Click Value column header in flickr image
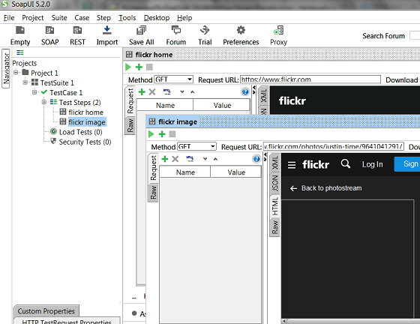The image size is (420, 324). (236, 172)
